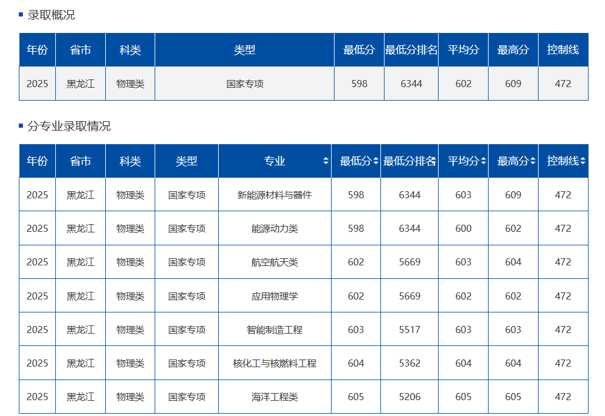Select the 应用物理学 major cell
The height and width of the screenshot is (416, 605).
coord(275,296)
